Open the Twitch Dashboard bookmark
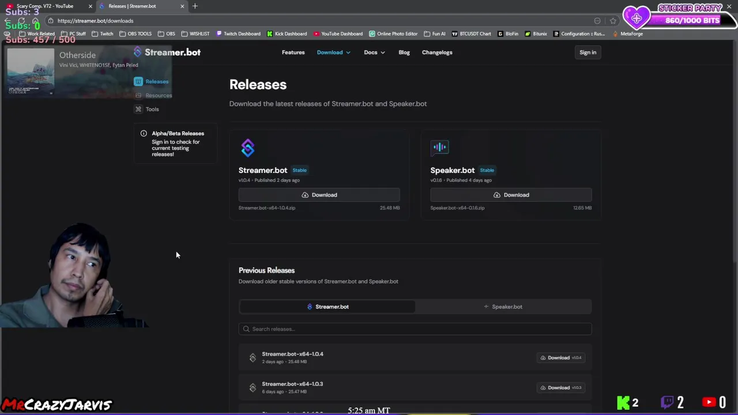Viewport: 738px width, 415px height. [238, 34]
